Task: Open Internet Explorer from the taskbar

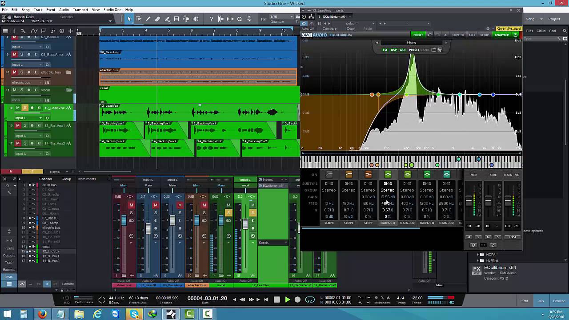Action: [x=97, y=314]
